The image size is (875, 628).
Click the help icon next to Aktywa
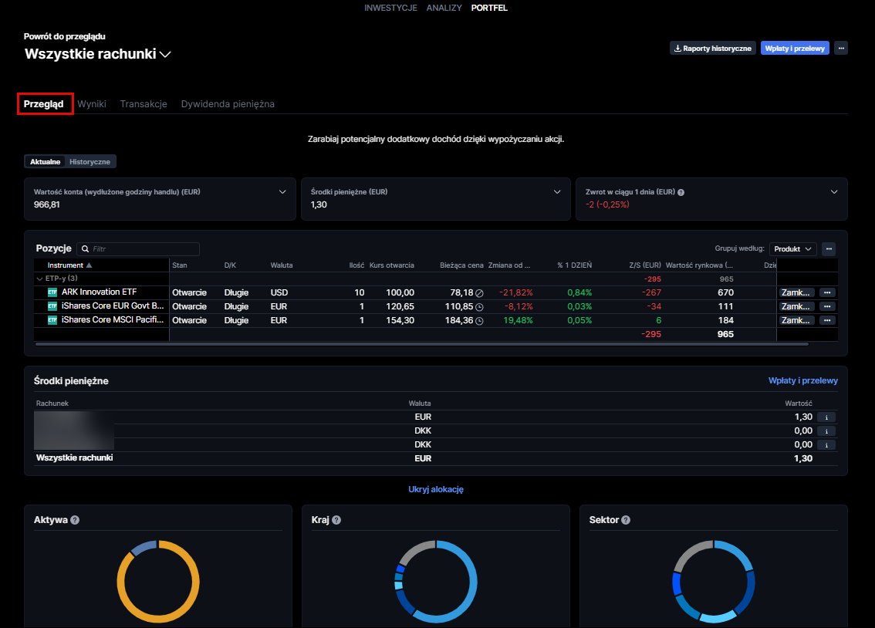(75, 520)
